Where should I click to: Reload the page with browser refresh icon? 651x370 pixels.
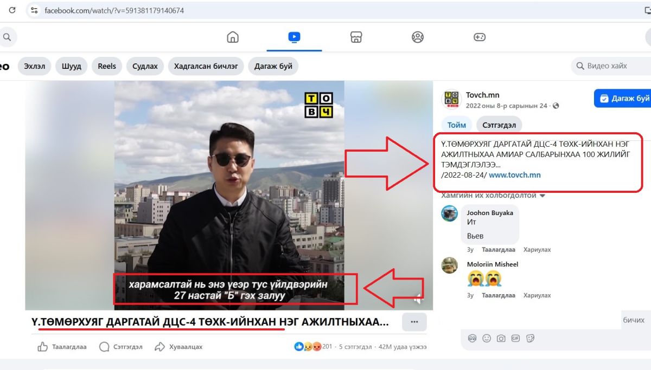(12, 10)
